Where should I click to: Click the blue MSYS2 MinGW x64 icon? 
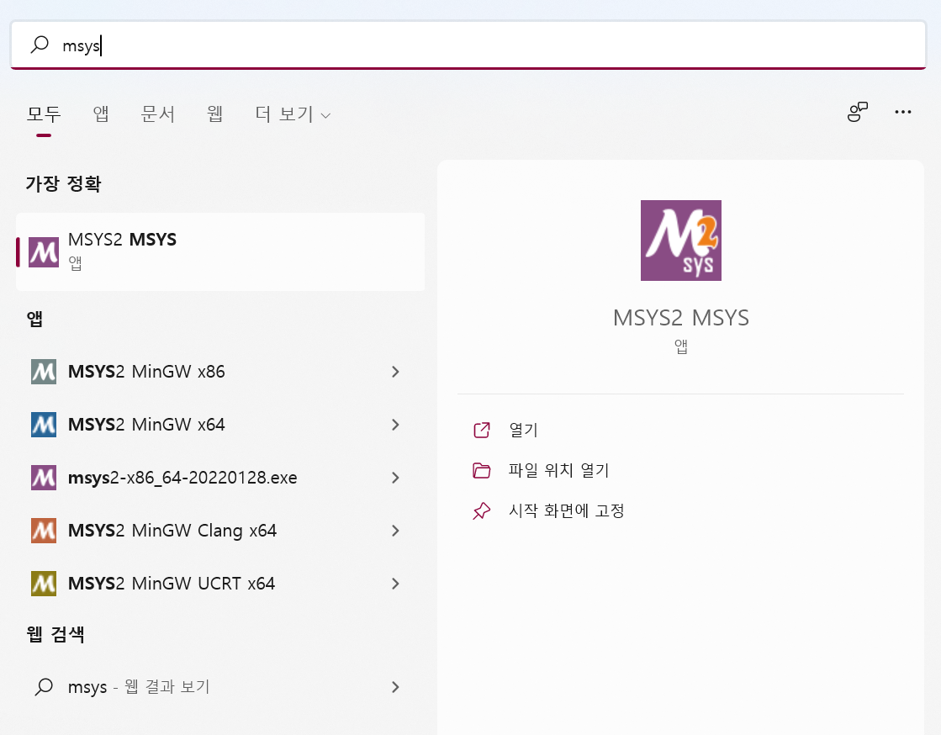click(x=44, y=424)
